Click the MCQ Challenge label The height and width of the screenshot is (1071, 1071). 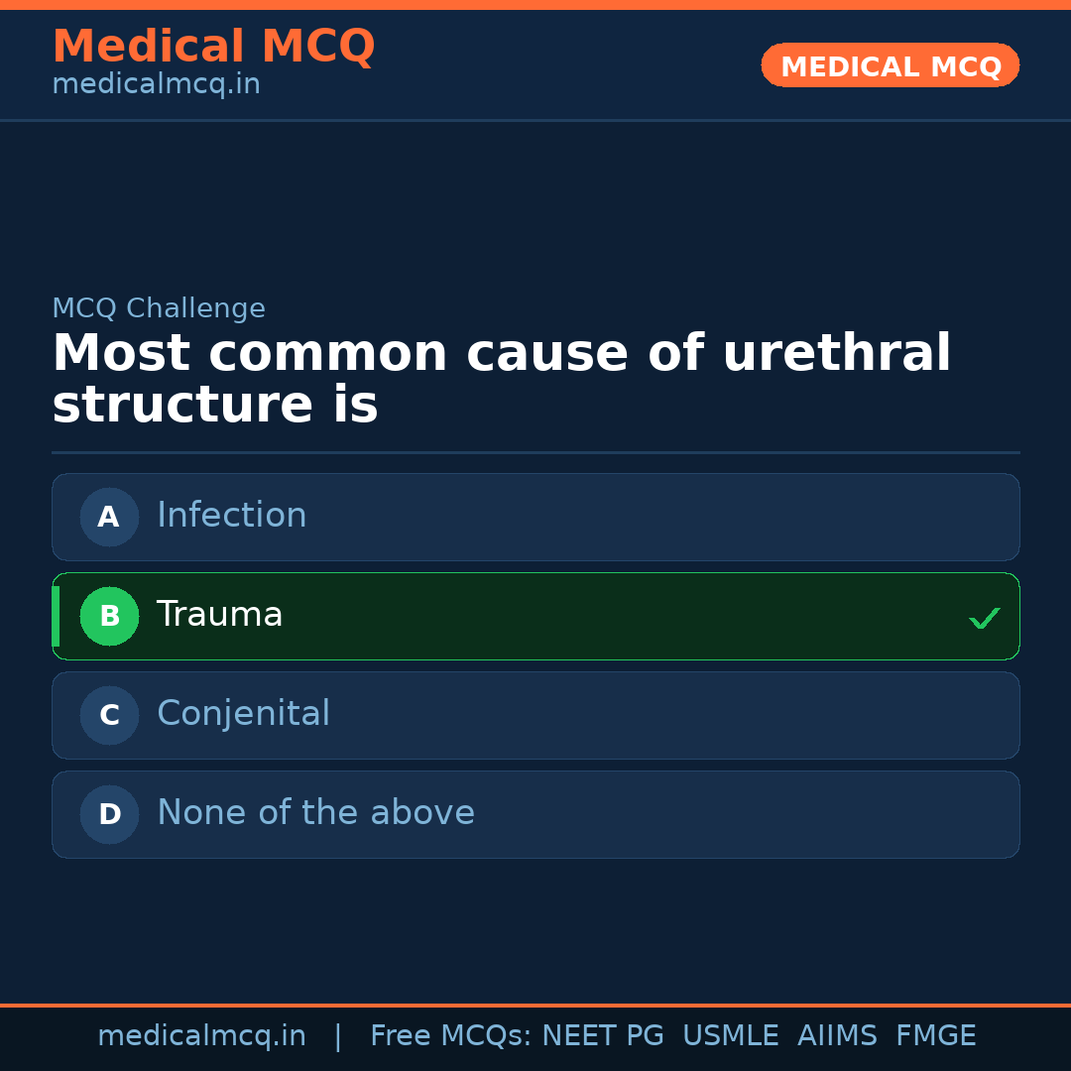(x=159, y=308)
